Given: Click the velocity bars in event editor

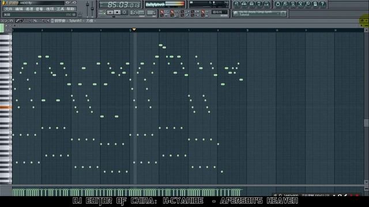Looking at the screenshot, I should [127, 192].
